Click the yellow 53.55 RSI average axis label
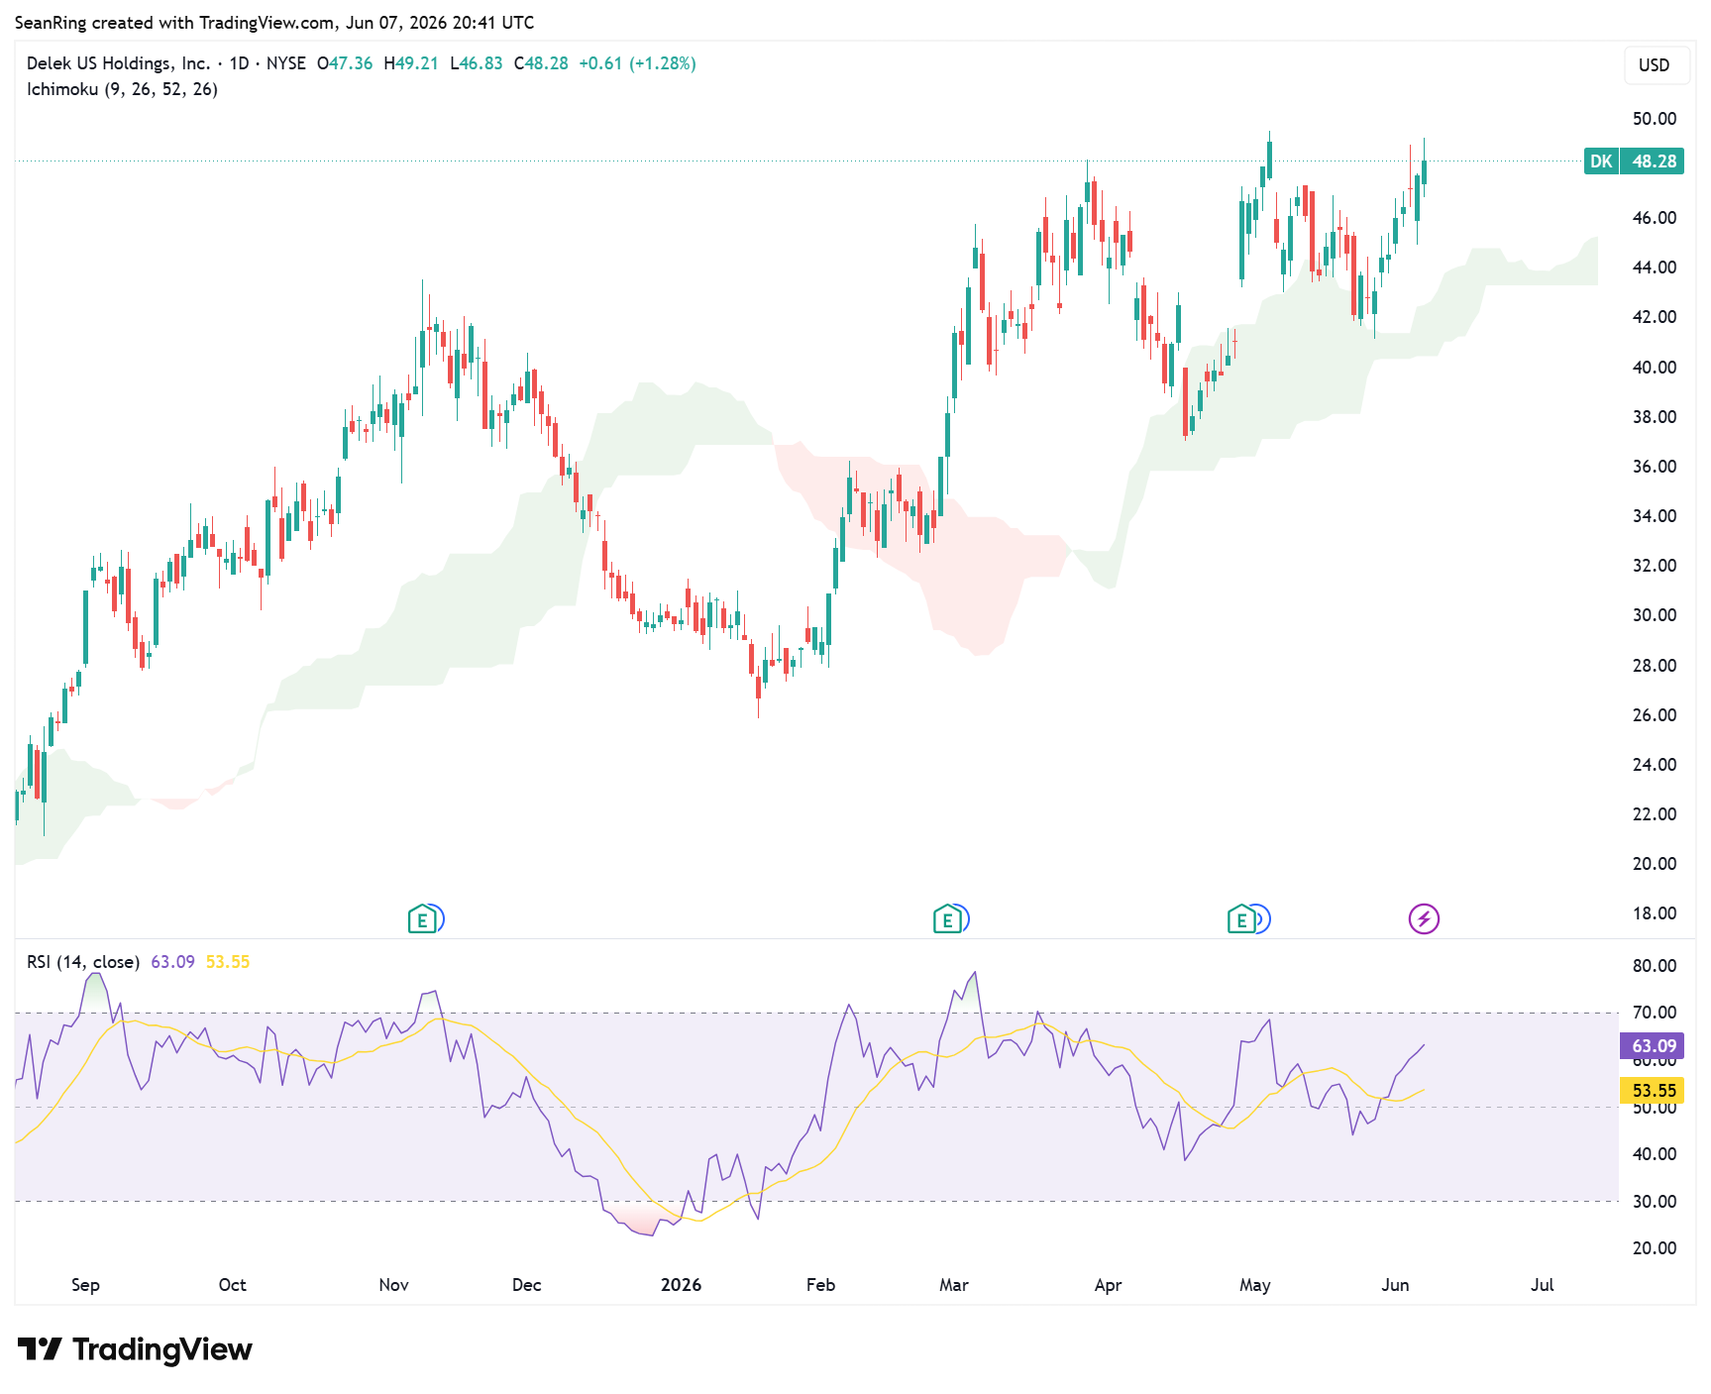The width and height of the screenshot is (1711, 1394). pos(1652,1091)
